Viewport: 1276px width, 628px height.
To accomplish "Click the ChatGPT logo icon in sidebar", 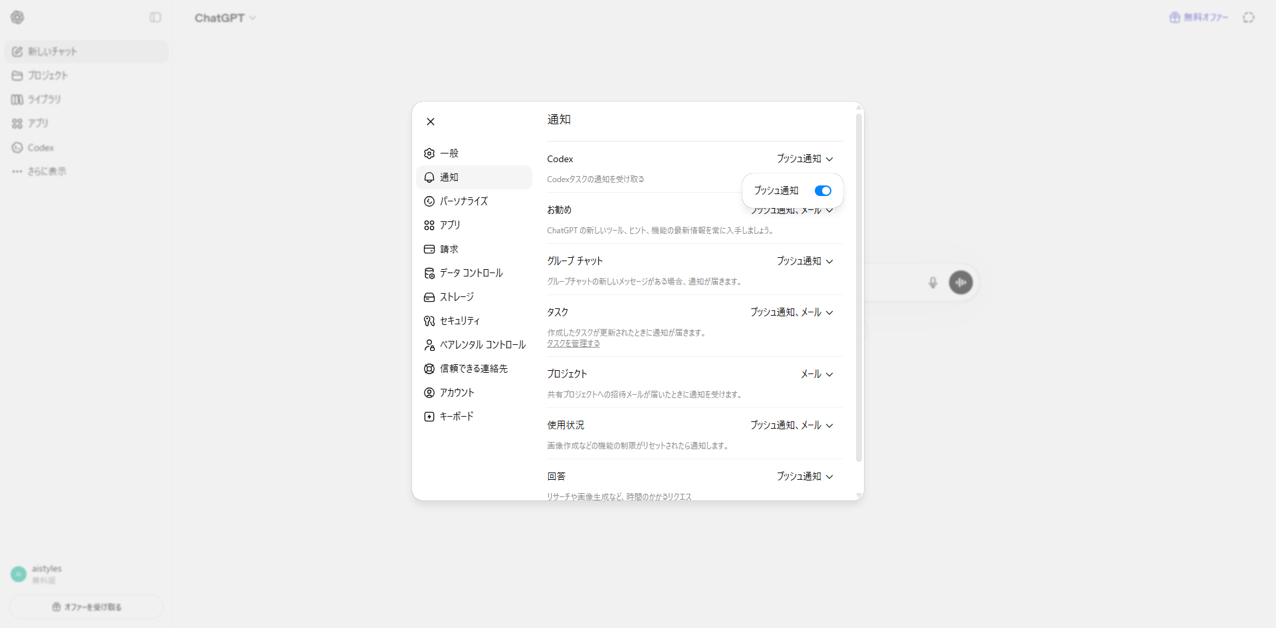I will (17, 17).
